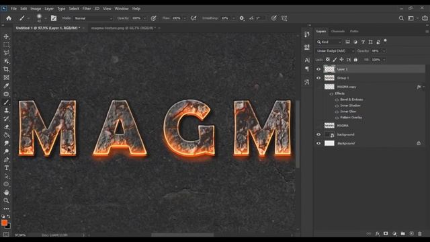Image resolution: width=430 pixels, height=242 pixels.
Task: Open the File menu
Action: pyautogui.click(x=13, y=9)
